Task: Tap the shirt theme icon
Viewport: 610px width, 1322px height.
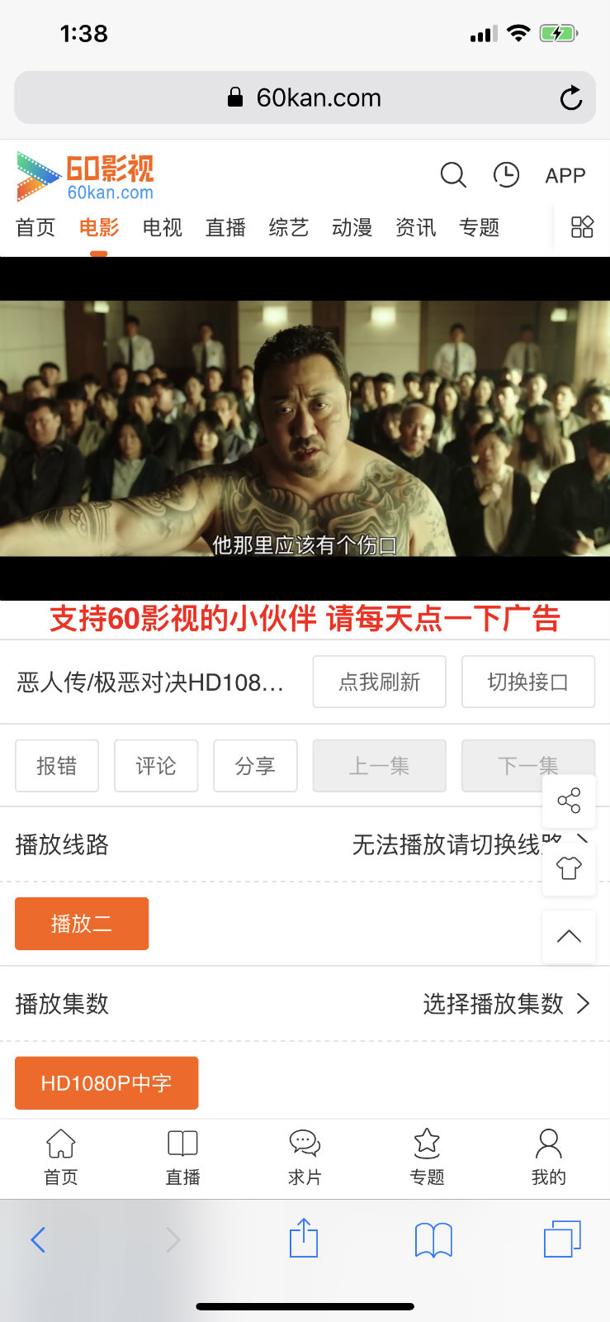Action: pos(569,868)
